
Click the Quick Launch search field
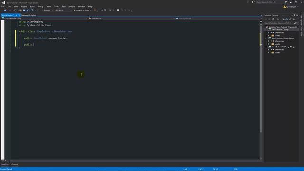tap(270, 2)
